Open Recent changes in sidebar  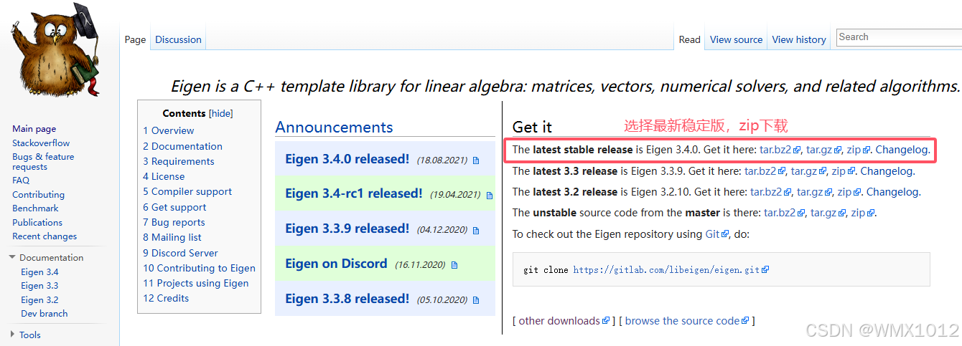(x=45, y=236)
